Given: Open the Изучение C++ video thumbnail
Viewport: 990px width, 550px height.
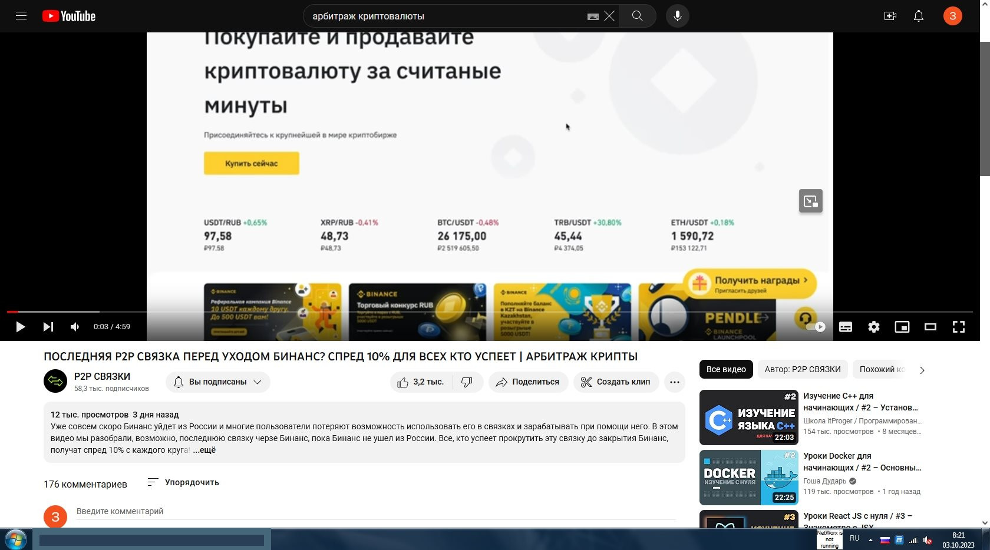Looking at the screenshot, I should pyautogui.click(x=749, y=418).
